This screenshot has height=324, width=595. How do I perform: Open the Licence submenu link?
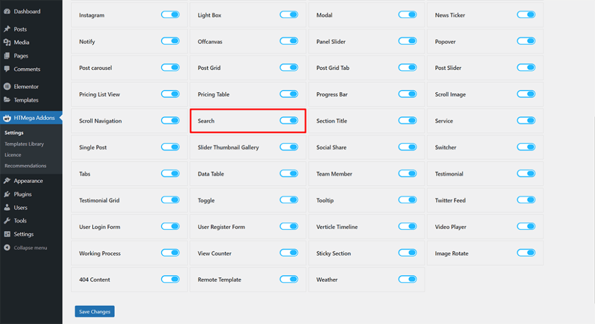(x=13, y=155)
